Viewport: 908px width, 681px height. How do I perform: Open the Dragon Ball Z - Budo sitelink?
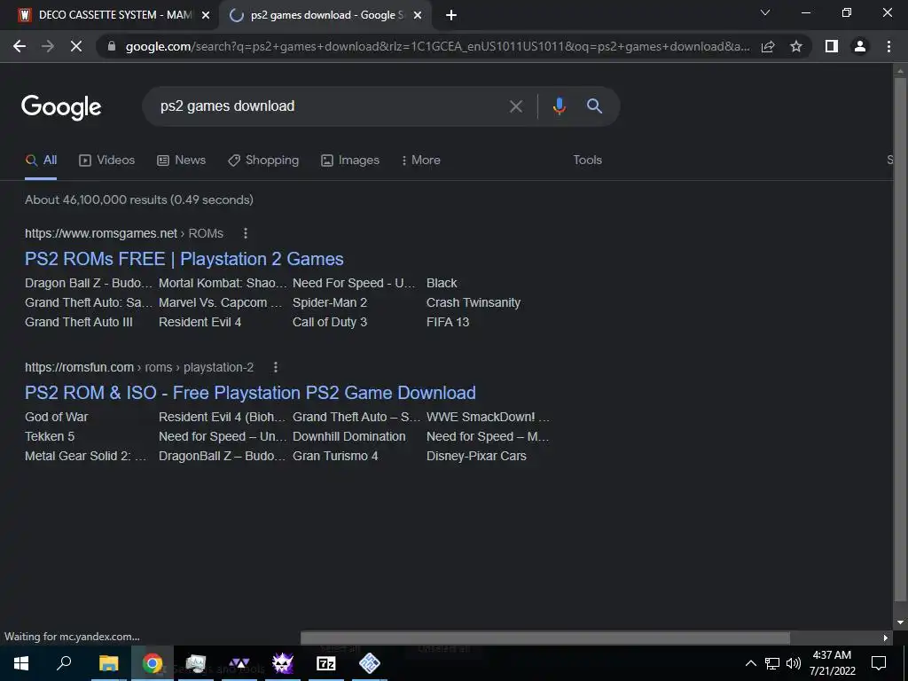tap(89, 283)
